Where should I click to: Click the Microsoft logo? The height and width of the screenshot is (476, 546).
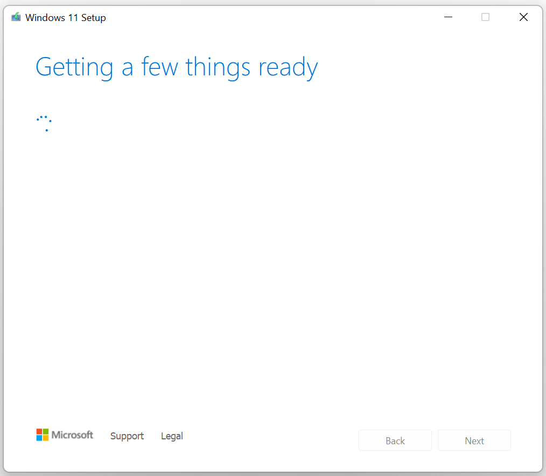[65, 435]
